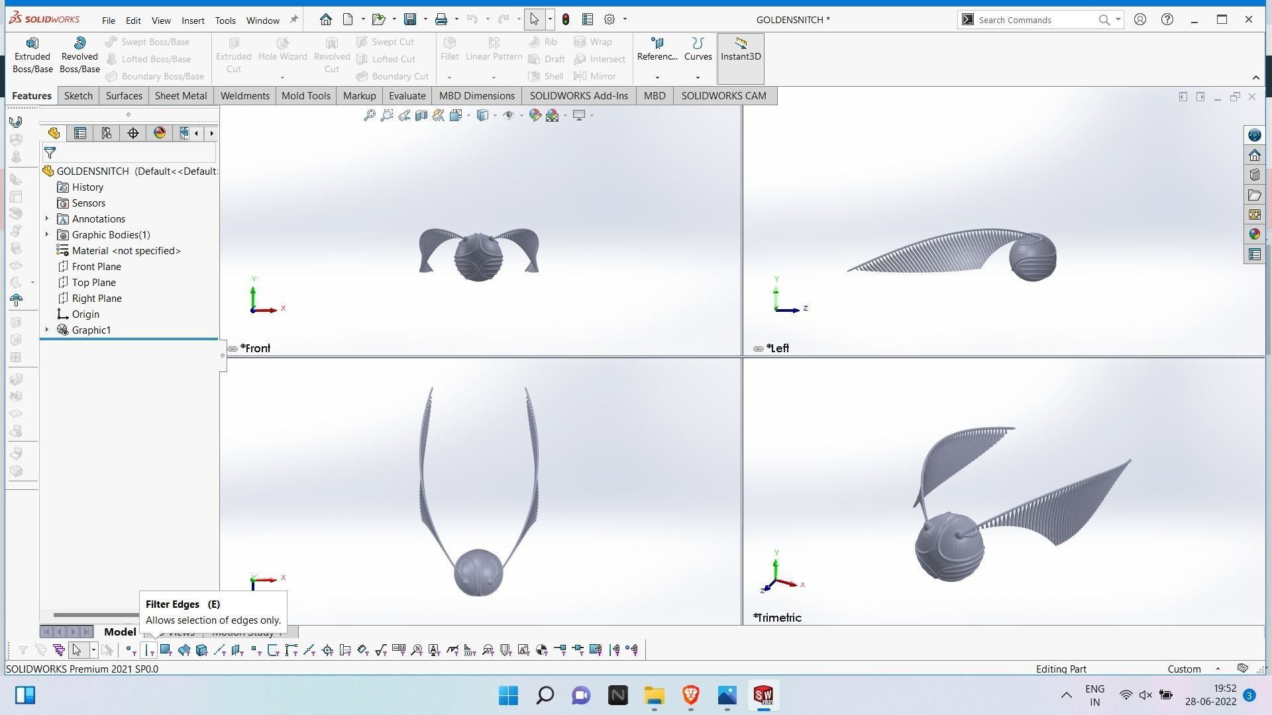The image size is (1272, 715).
Task: Switch to the Surfaces tab
Action: pos(124,95)
